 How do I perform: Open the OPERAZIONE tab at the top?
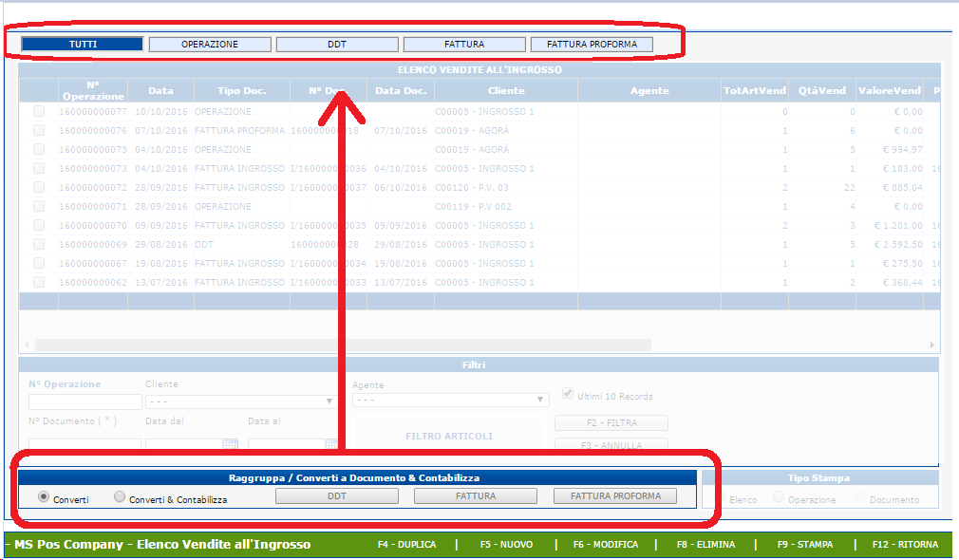click(210, 44)
